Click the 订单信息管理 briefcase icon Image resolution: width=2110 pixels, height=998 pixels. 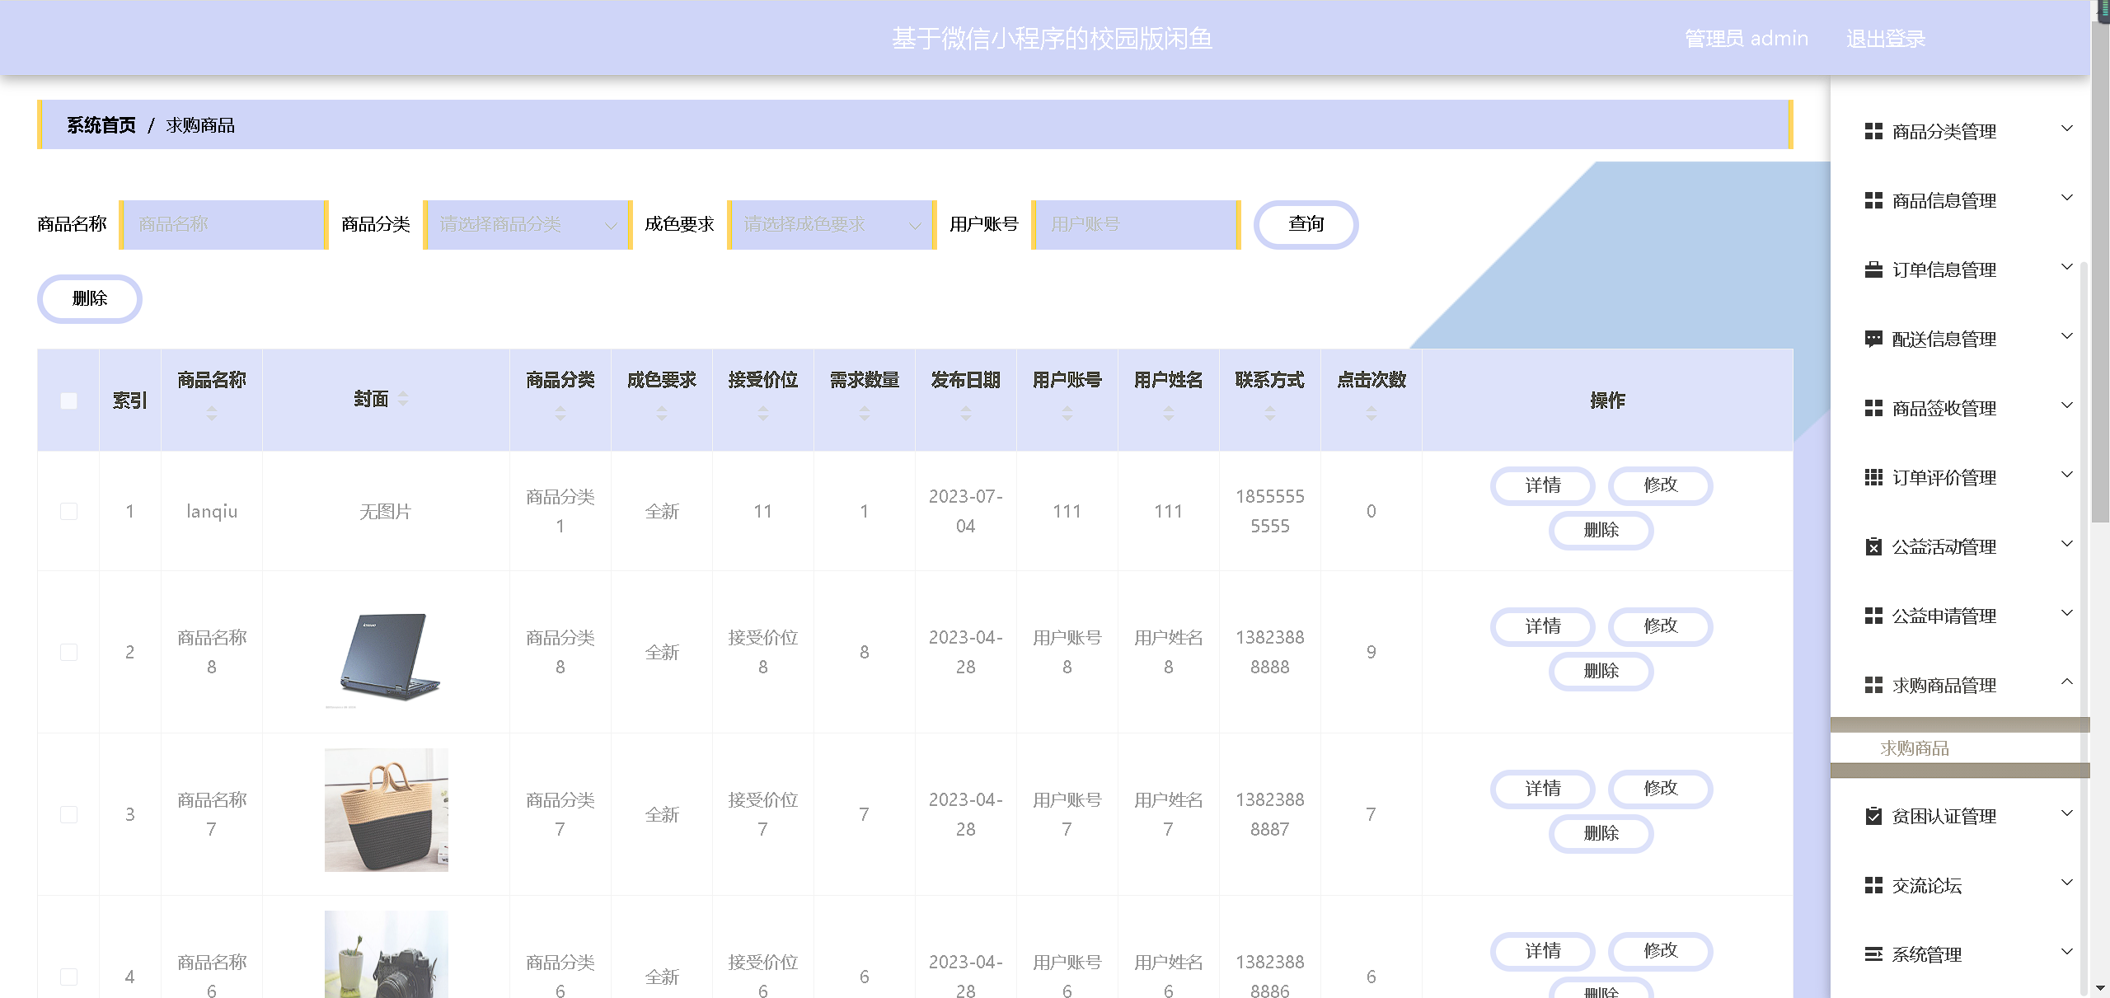tap(1873, 269)
